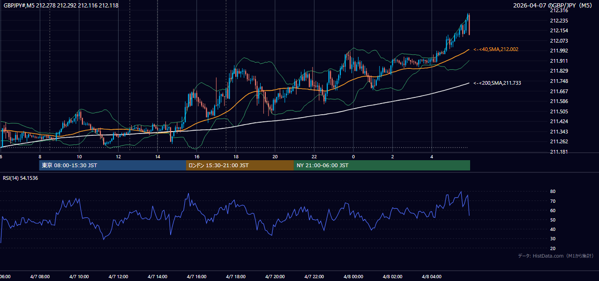Click the 4/7 20:00 time label

coord(275,277)
